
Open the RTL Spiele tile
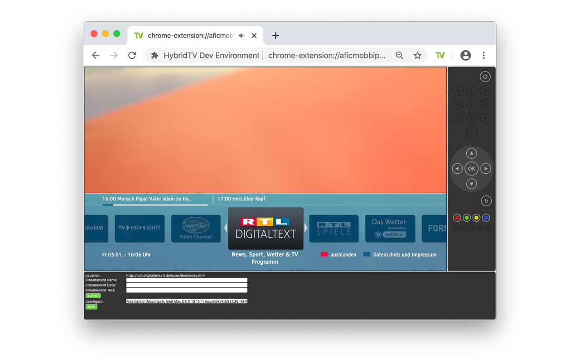click(334, 229)
